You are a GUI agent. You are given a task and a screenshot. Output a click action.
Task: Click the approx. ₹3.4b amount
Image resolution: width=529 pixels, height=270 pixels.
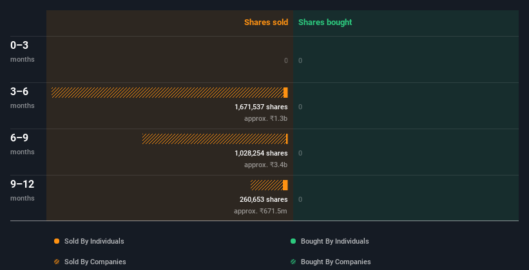click(x=266, y=165)
